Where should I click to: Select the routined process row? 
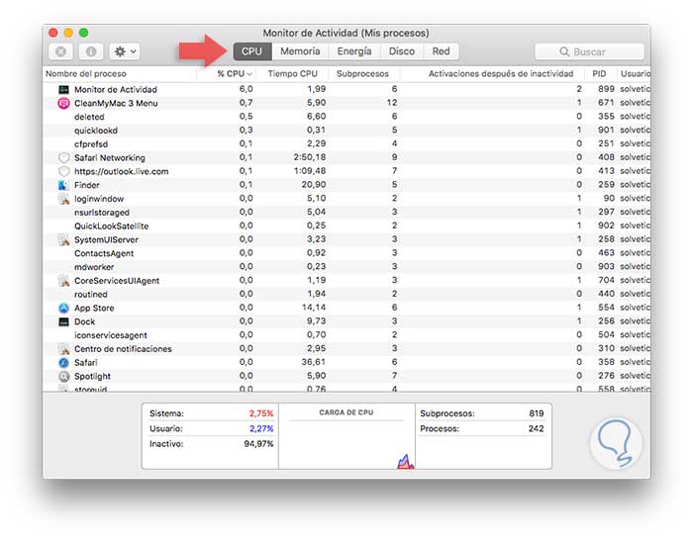click(x=346, y=294)
